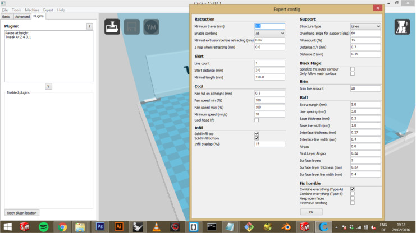416x233 pixels.
Task: Open the Tools menu
Action: [x=16, y=10]
